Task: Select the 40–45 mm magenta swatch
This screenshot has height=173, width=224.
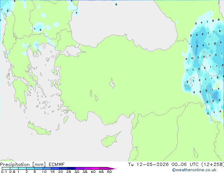Action: (x=96, y=168)
